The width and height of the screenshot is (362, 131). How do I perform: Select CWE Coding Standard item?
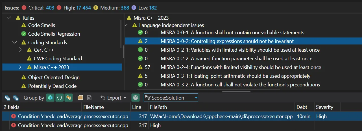coord(58,59)
